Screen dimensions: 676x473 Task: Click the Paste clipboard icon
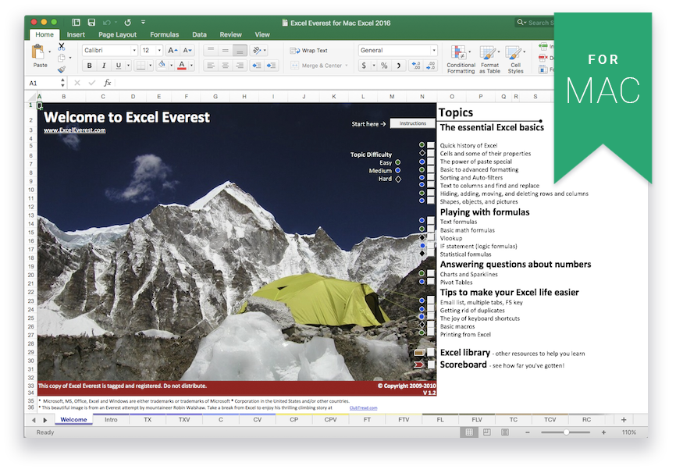pyautogui.click(x=39, y=52)
